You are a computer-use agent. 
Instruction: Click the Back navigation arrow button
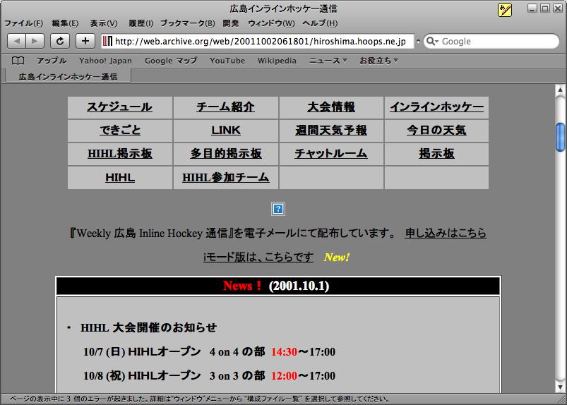tap(16, 41)
